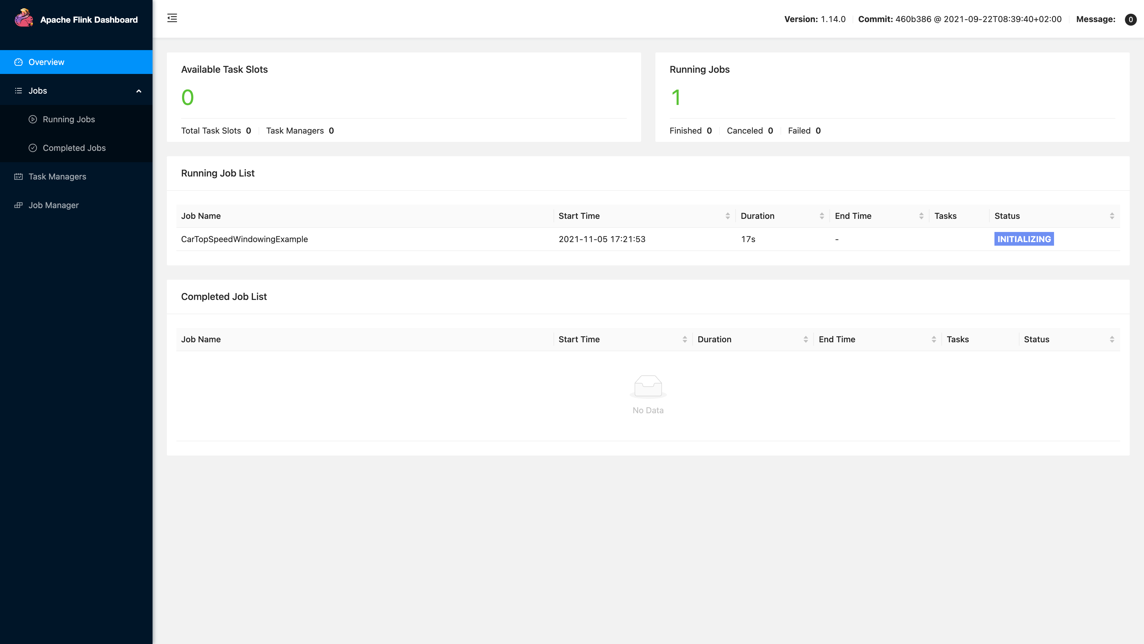Screen dimensions: 1144x644
Task: Open the Completed Jobs menu item
Action: click(x=74, y=148)
